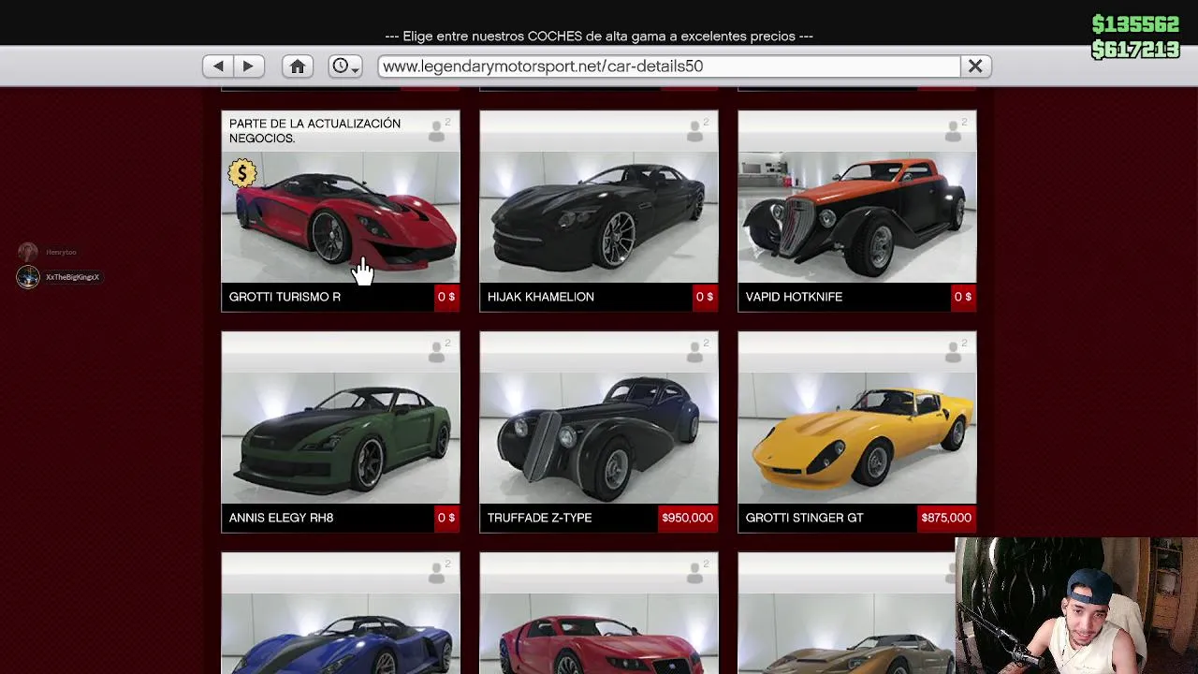Go to the browser home page icon
1198x674 pixels.
298,66
